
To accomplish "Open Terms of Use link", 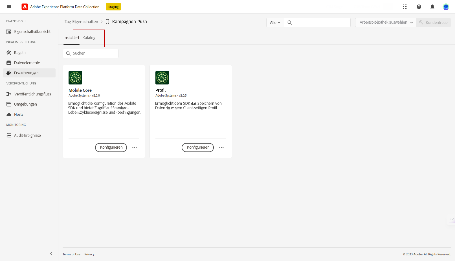I will point(71,254).
